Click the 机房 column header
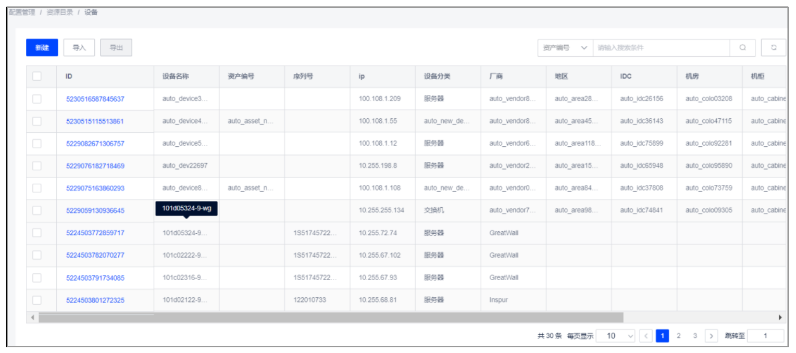Image resolution: width=796 pixels, height=353 pixels. (x=710, y=77)
